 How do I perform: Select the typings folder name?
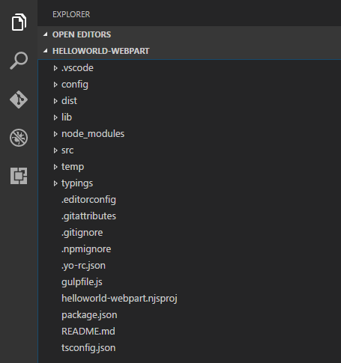77,183
